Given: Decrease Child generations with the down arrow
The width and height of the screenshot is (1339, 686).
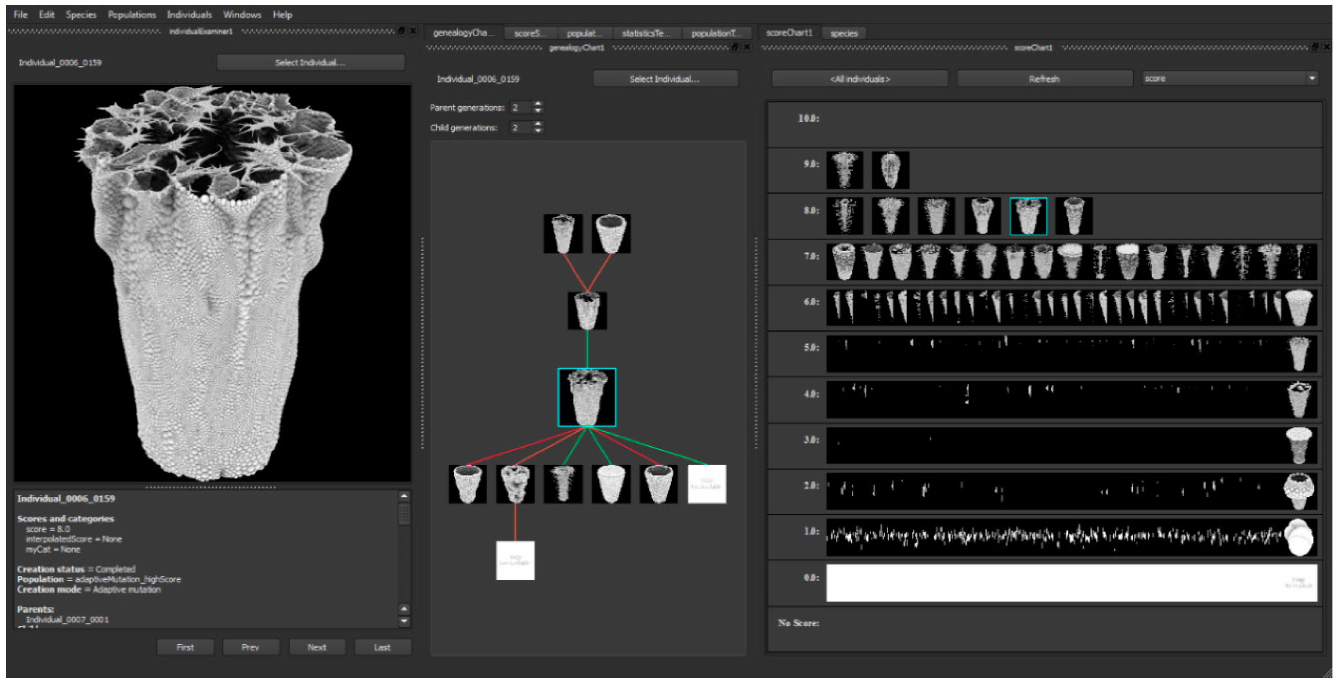Looking at the screenshot, I should (x=538, y=131).
